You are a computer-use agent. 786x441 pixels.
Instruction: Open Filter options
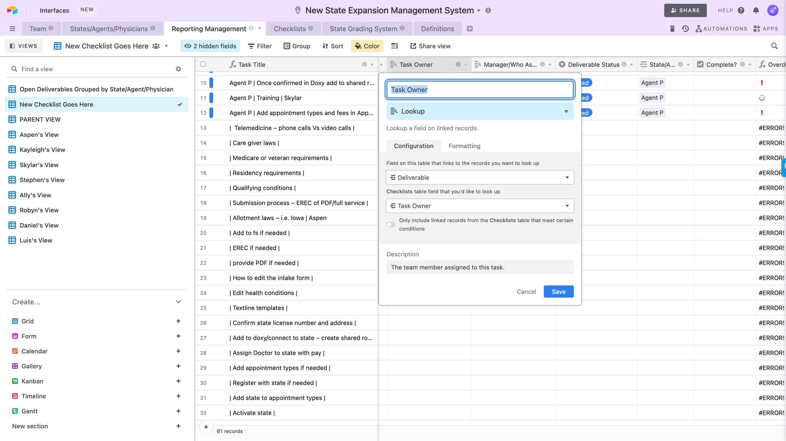pos(260,46)
